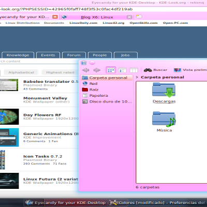Sort listings by Highest rated
Image resolution: width=207 pixels, height=207 pixels.
coord(60,72)
